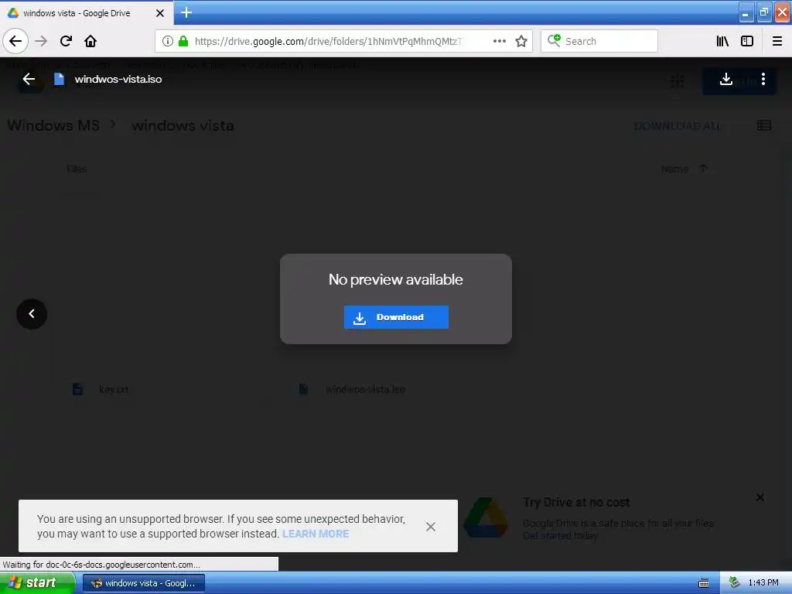Reload the page with refresh icon
The width and height of the screenshot is (792, 594).
66,41
